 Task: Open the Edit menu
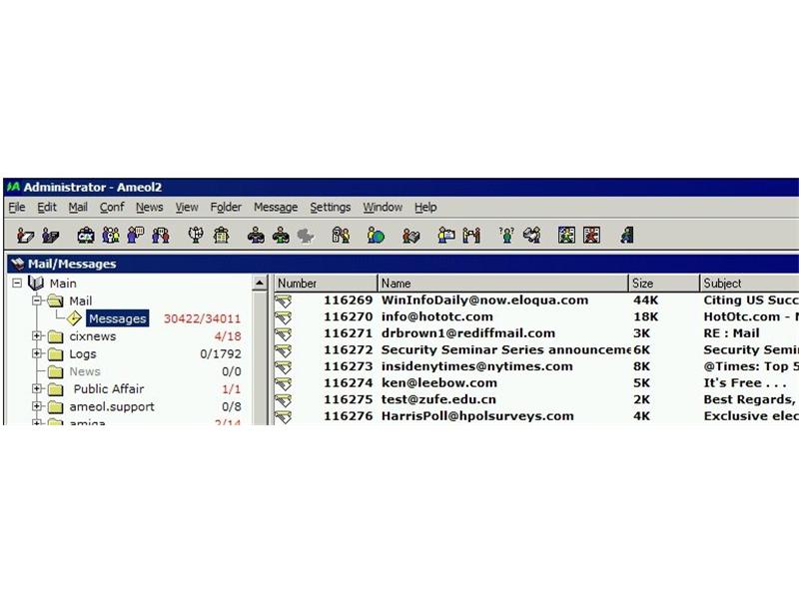pyautogui.click(x=47, y=208)
